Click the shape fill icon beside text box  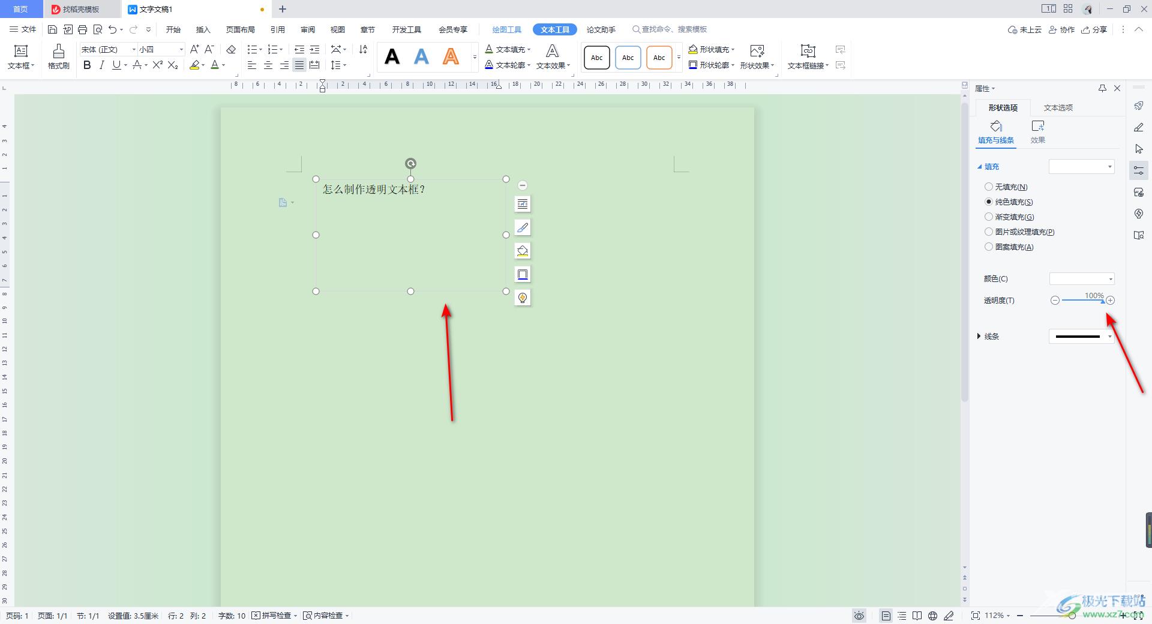pos(523,251)
